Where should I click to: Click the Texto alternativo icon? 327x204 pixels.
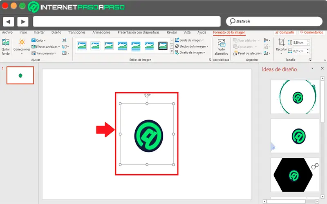point(221,43)
